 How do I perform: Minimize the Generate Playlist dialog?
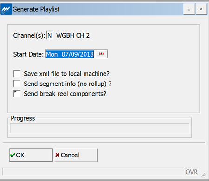[x=189, y=9]
